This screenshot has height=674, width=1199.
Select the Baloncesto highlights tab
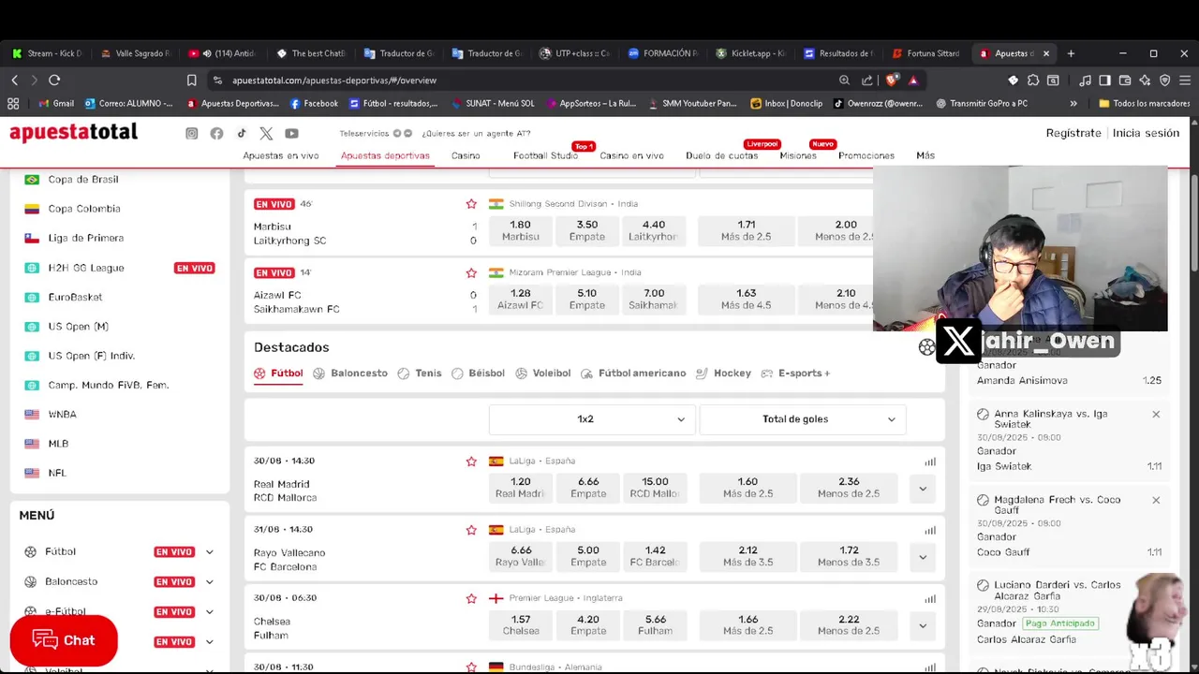(350, 374)
